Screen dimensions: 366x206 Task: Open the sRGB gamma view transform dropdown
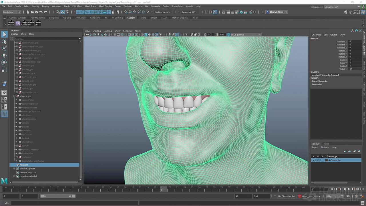coord(244,35)
